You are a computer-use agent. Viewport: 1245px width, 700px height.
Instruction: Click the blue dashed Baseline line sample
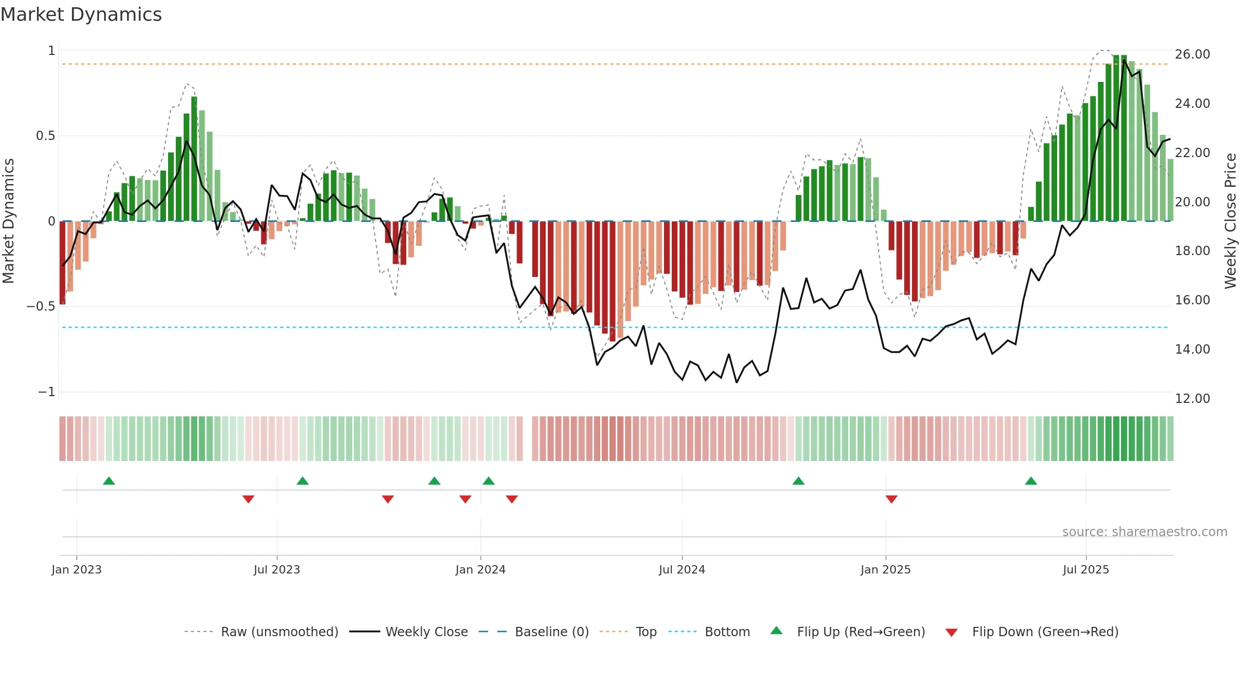pyautogui.click(x=493, y=632)
